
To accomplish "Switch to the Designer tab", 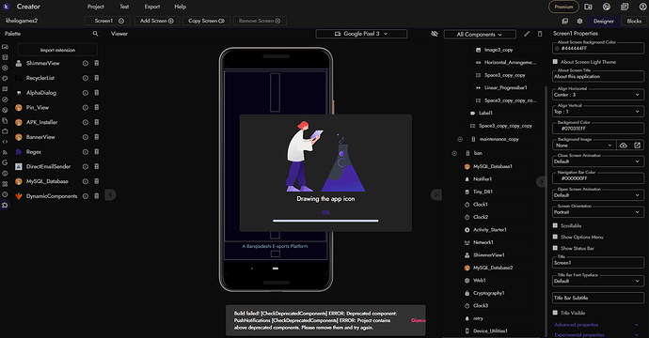I will tap(604, 21).
